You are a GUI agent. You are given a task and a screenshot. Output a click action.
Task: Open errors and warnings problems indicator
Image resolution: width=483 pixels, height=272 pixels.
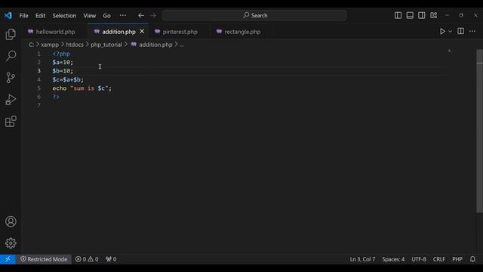pyautogui.click(x=87, y=259)
